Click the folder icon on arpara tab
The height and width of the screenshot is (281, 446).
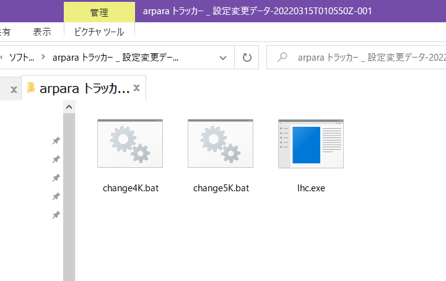pos(31,87)
